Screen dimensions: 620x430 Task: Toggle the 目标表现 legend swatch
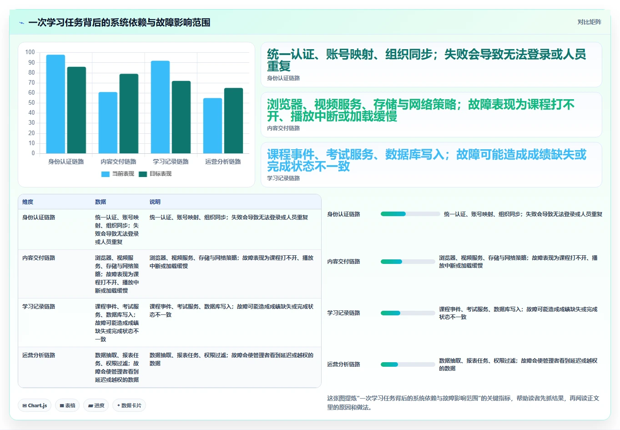pyautogui.click(x=143, y=174)
